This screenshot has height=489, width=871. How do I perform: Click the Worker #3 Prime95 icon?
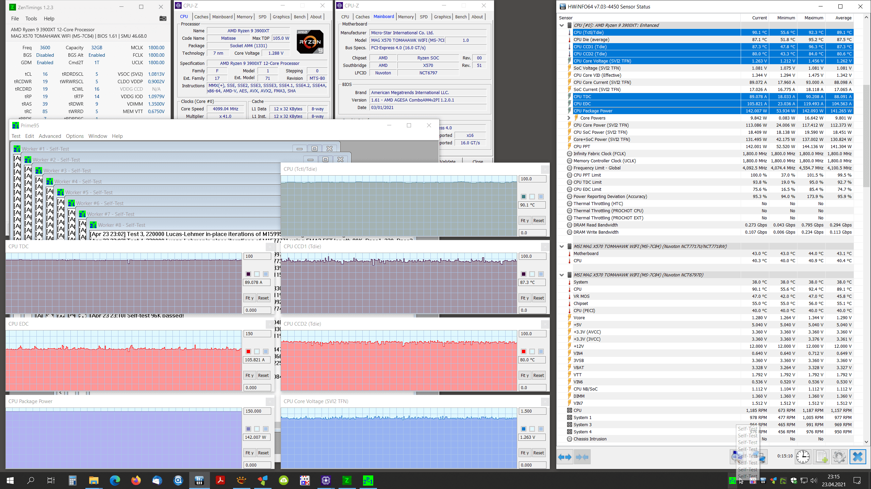coord(39,170)
